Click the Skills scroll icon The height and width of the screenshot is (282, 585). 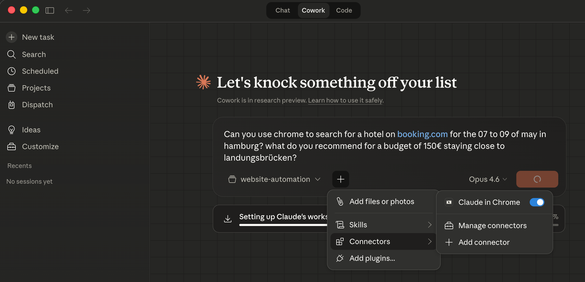(340, 225)
